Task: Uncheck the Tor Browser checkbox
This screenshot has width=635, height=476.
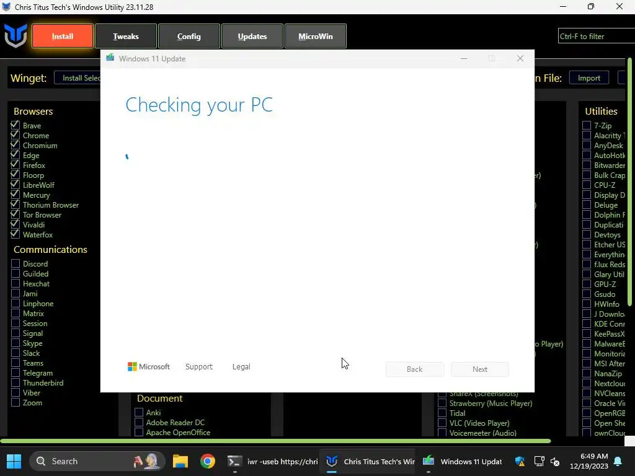Action: tap(16, 214)
